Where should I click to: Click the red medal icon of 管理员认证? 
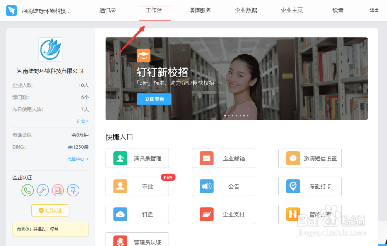pos(120,241)
